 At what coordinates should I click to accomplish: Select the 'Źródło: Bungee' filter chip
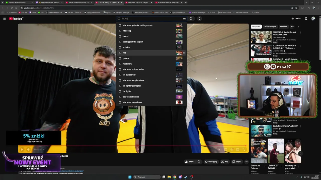pos(270,26)
